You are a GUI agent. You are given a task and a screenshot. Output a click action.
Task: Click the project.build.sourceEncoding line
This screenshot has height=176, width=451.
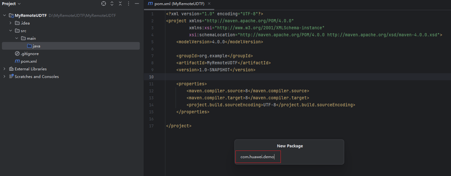click(271, 105)
